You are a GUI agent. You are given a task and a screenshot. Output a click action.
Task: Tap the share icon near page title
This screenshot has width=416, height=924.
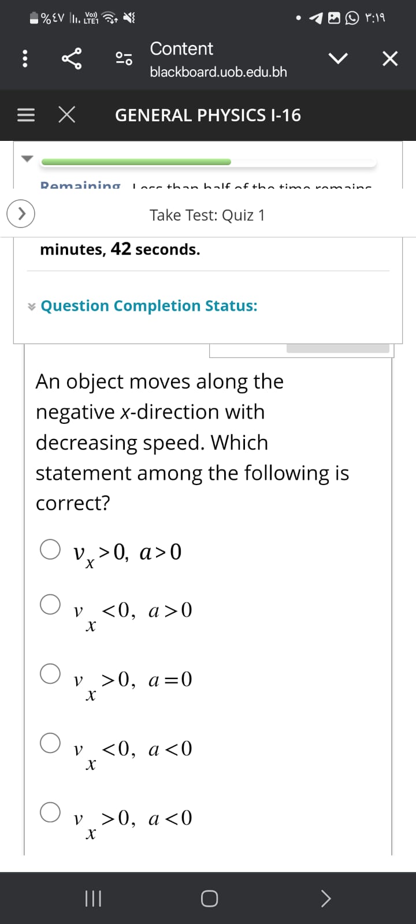pyautogui.click(x=71, y=58)
